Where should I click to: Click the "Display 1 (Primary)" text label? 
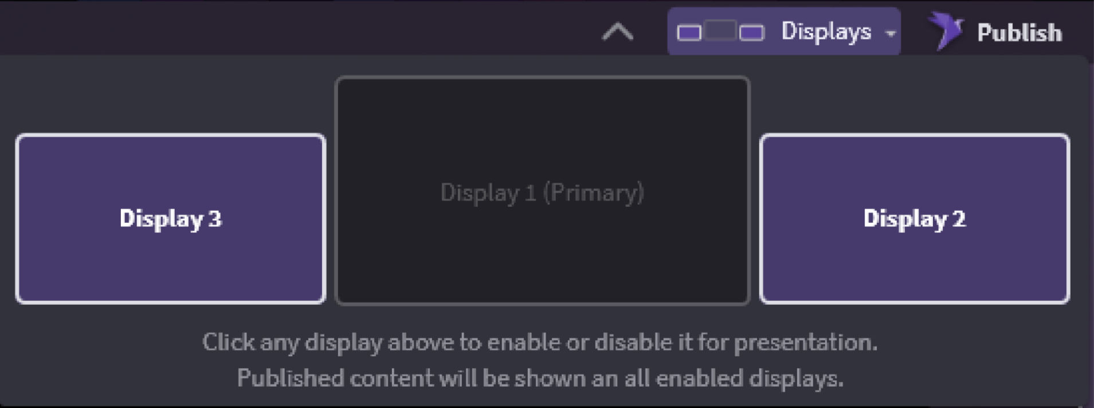pyautogui.click(x=542, y=193)
